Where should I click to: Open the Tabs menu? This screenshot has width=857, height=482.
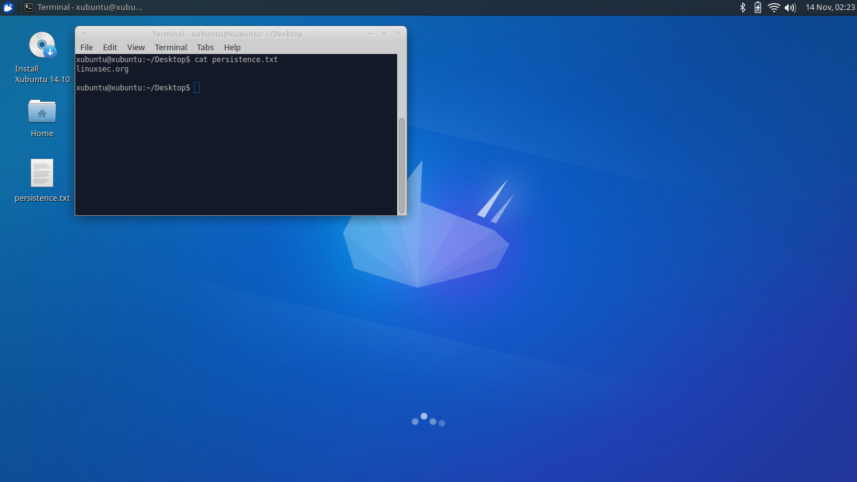[x=205, y=47]
